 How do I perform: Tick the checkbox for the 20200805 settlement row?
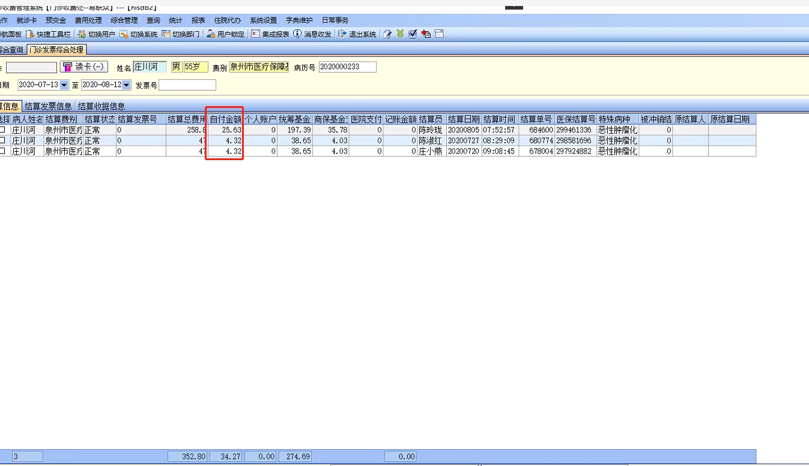coord(3,130)
